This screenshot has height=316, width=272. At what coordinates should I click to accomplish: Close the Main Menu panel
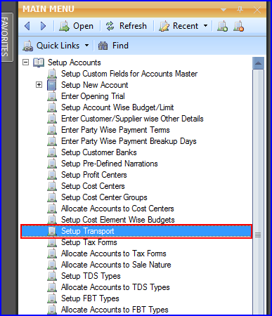[x=257, y=10]
